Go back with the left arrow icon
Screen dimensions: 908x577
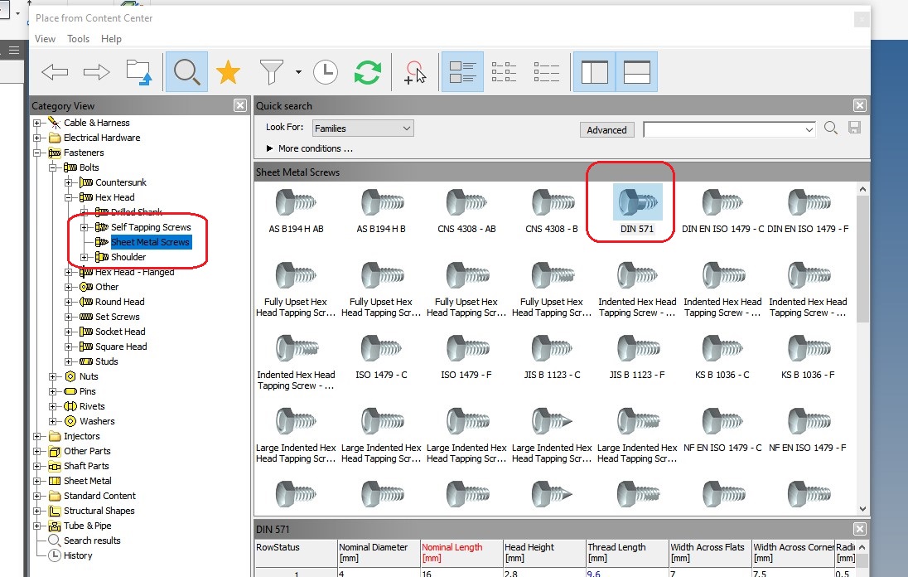55,72
